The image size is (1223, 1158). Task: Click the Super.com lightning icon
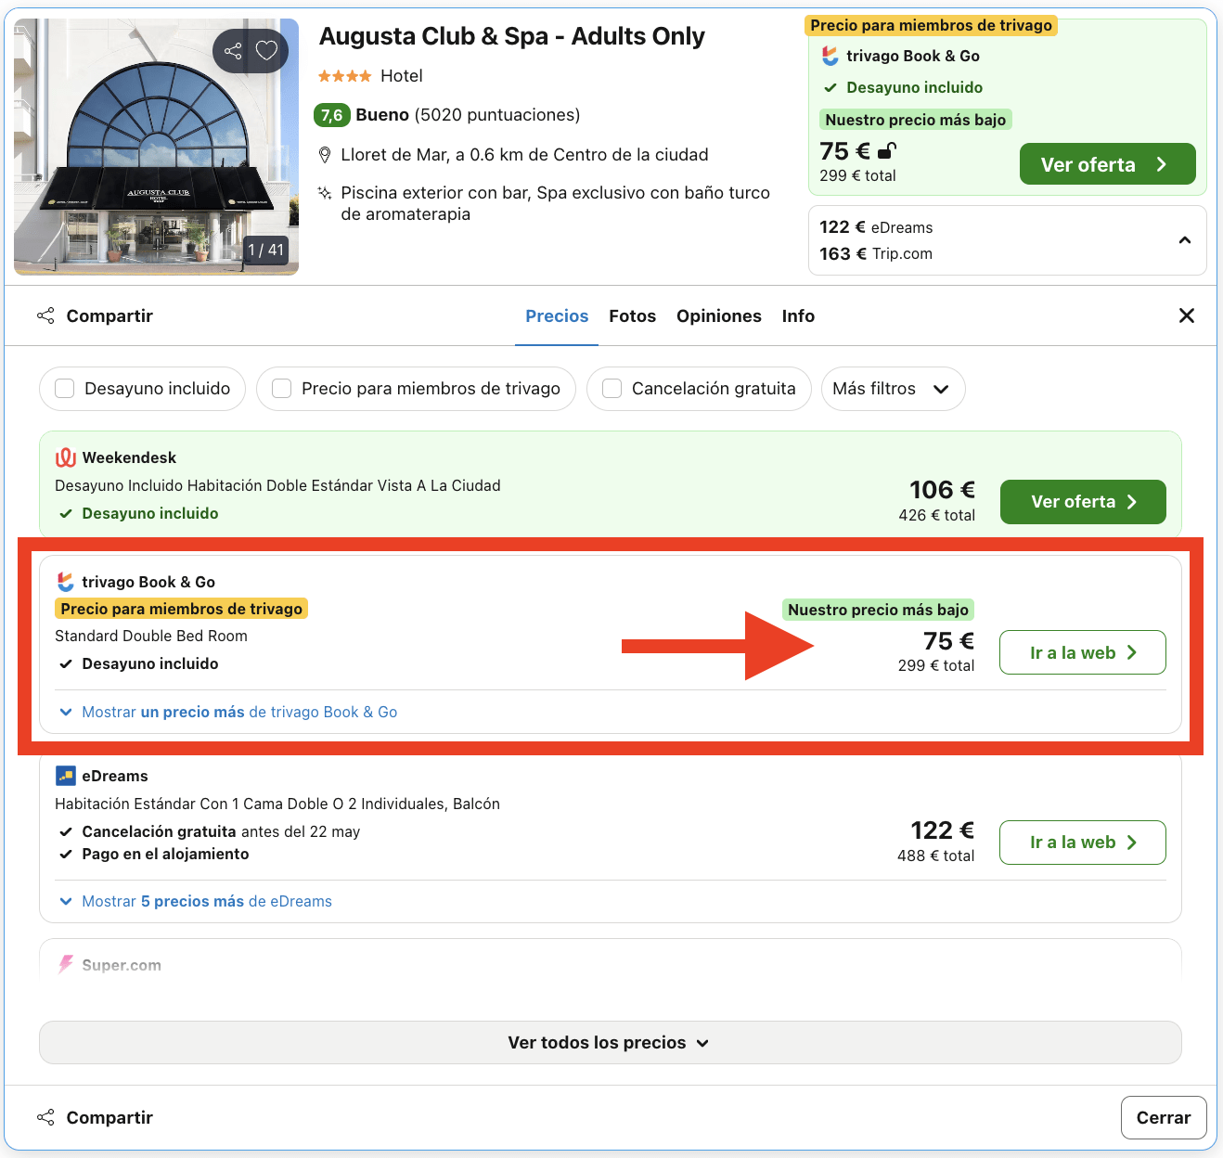click(66, 965)
